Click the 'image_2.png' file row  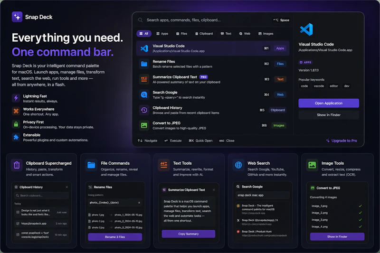click(337, 213)
